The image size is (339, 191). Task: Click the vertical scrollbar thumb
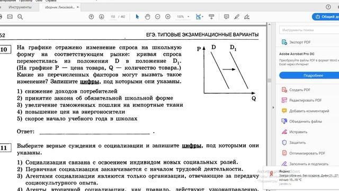tap(269, 80)
